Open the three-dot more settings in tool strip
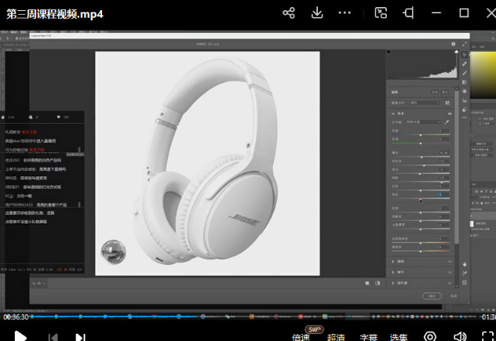The height and width of the screenshot is (341, 496). point(465,118)
